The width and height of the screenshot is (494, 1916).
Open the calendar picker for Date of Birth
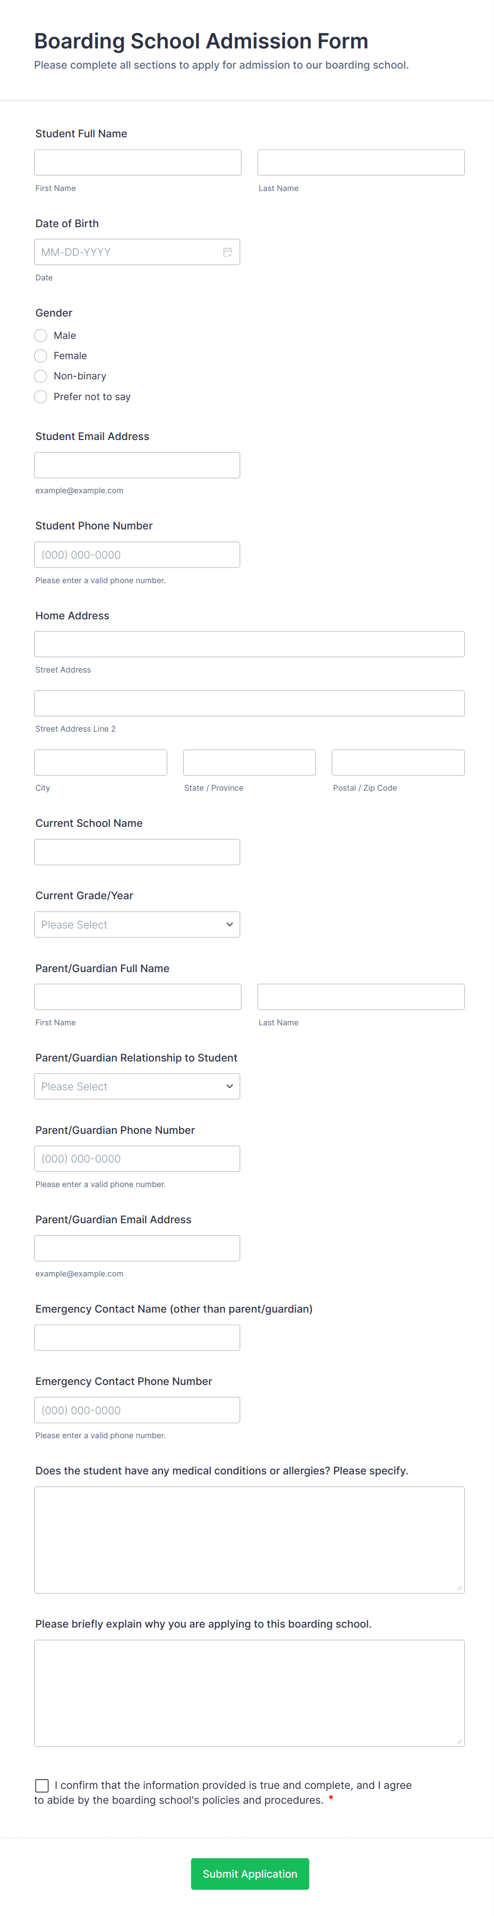[227, 251]
